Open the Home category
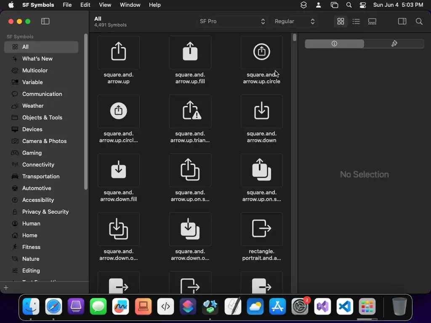Viewport: 431px width, 323px height. [41, 236]
